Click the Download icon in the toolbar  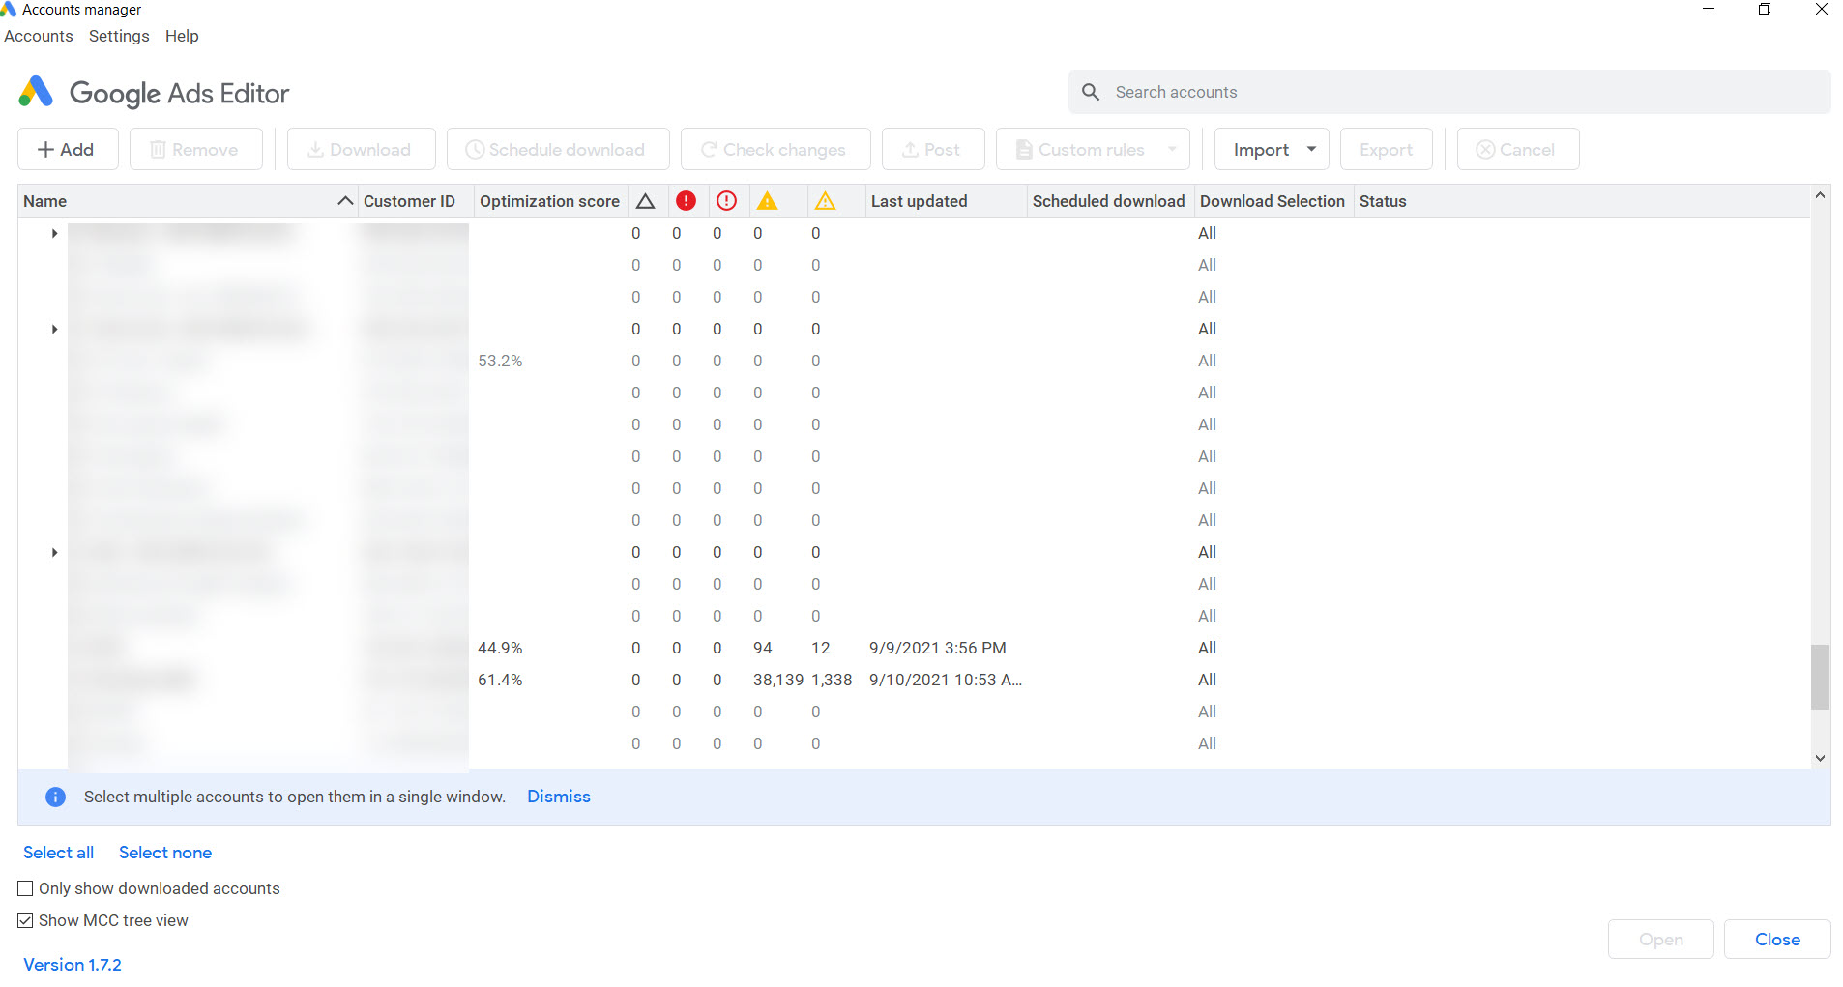pos(314,149)
